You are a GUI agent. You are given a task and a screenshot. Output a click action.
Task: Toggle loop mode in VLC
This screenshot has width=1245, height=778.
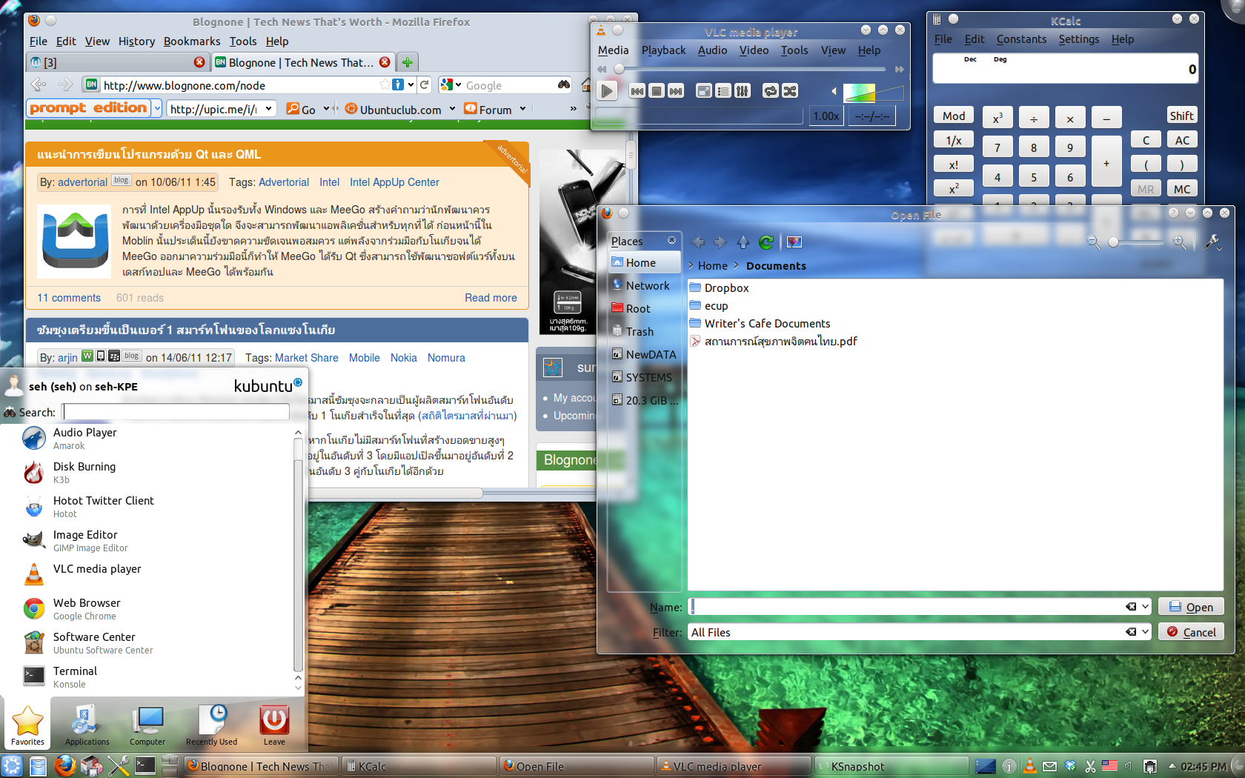[x=771, y=91]
